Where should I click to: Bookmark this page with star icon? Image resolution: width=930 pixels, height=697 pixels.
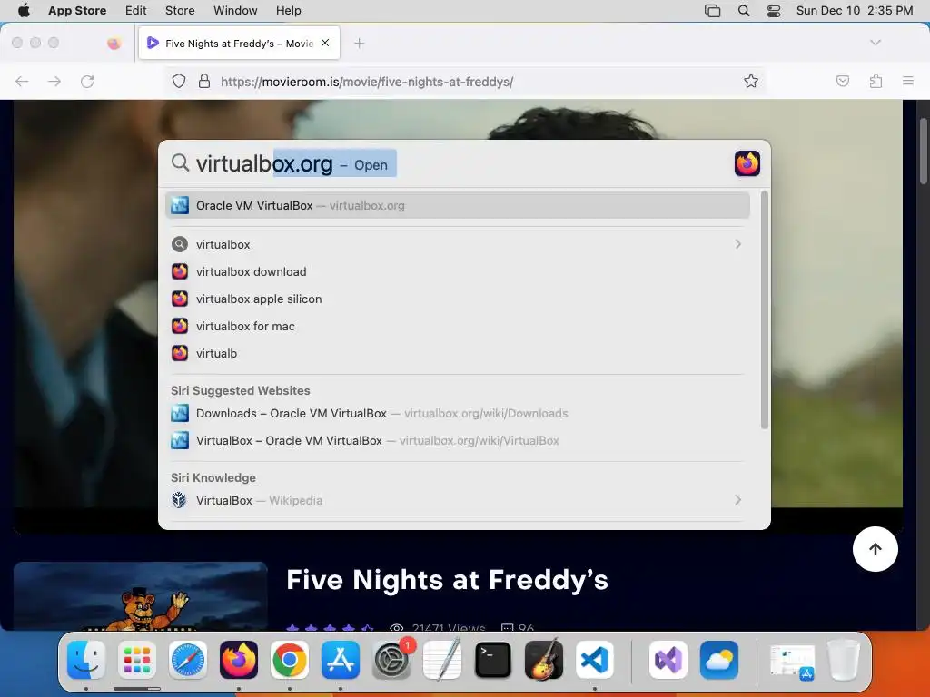751,81
